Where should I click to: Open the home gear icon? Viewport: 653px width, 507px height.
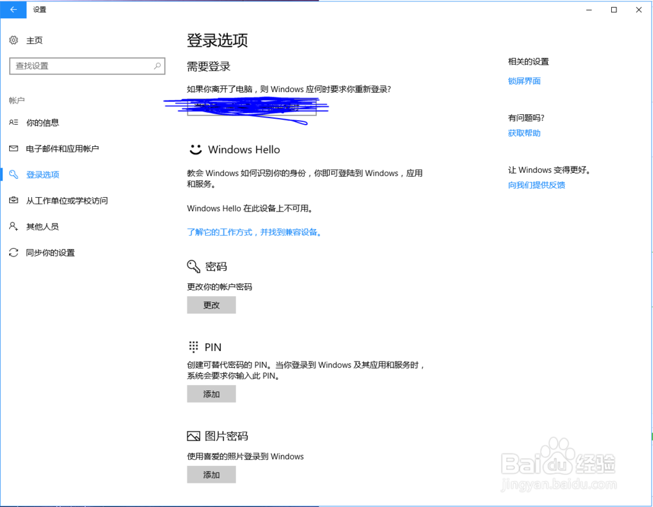coord(14,40)
